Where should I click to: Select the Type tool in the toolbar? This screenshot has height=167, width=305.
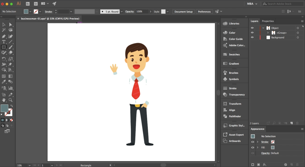tap(4, 42)
